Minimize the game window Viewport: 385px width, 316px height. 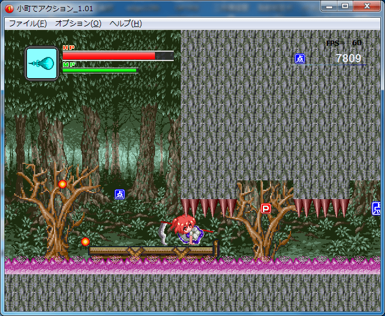click(x=329, y=6)
